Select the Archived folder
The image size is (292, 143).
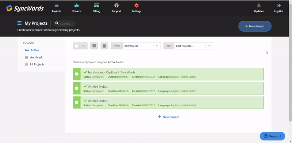pyautogui.click(x=36, y=57)
